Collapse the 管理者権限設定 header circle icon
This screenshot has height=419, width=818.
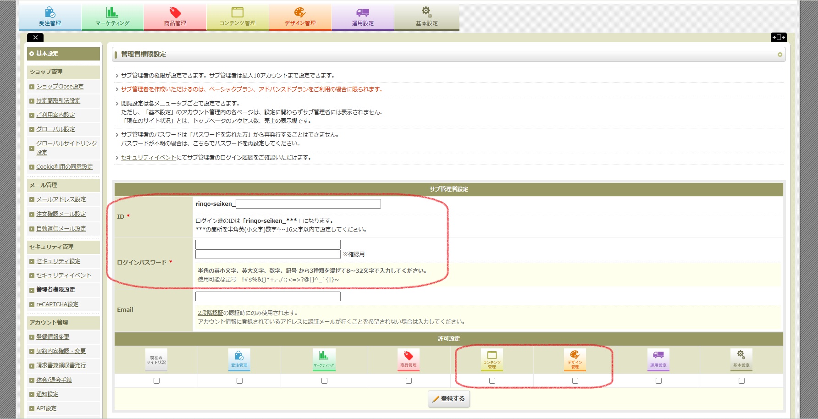(779, 55)
